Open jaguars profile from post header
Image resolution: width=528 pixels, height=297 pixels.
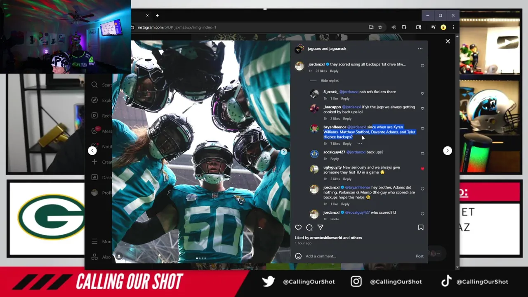coord(314,49)
